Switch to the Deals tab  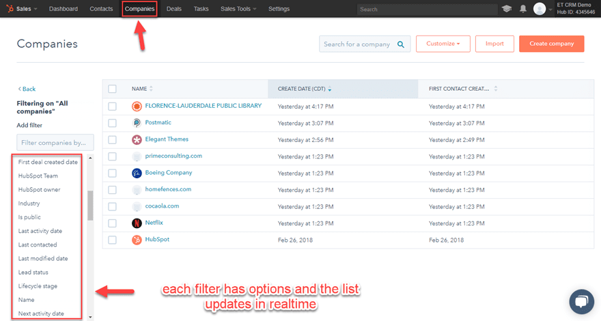174,9
